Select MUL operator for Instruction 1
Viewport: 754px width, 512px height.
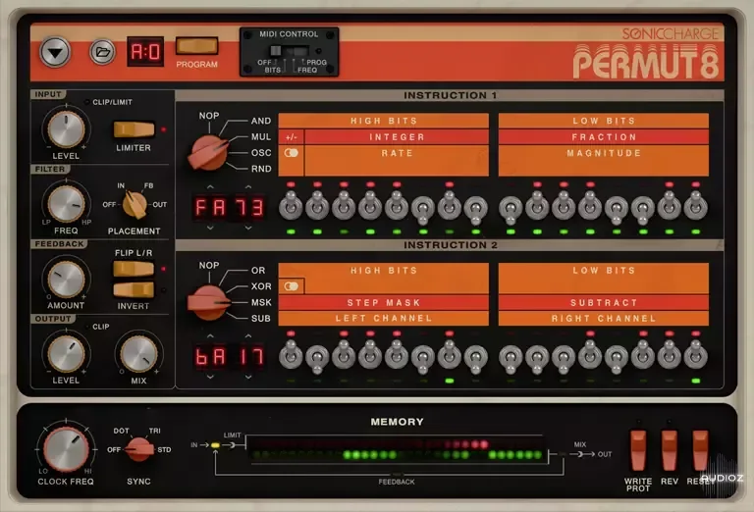click(260, 137)
